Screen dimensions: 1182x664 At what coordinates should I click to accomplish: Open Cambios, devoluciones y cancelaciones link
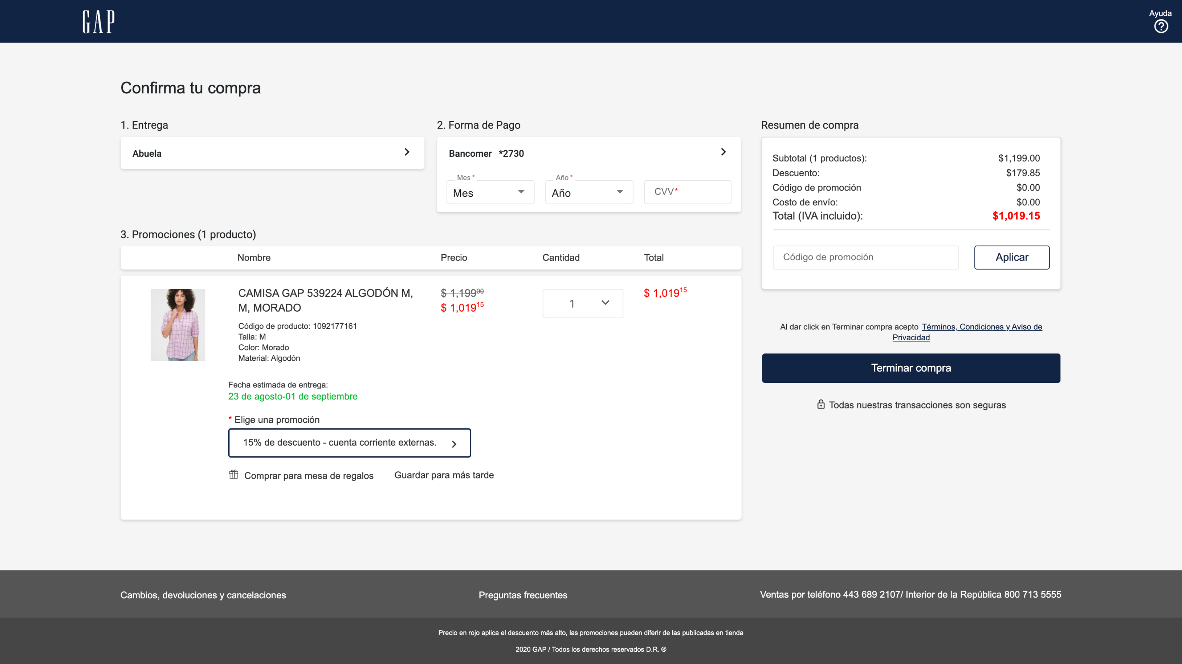point(203,595)
